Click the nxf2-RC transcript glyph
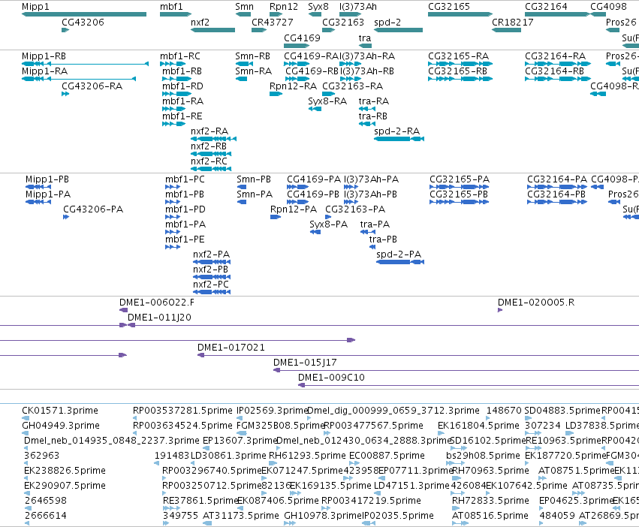 coord(211,169)
